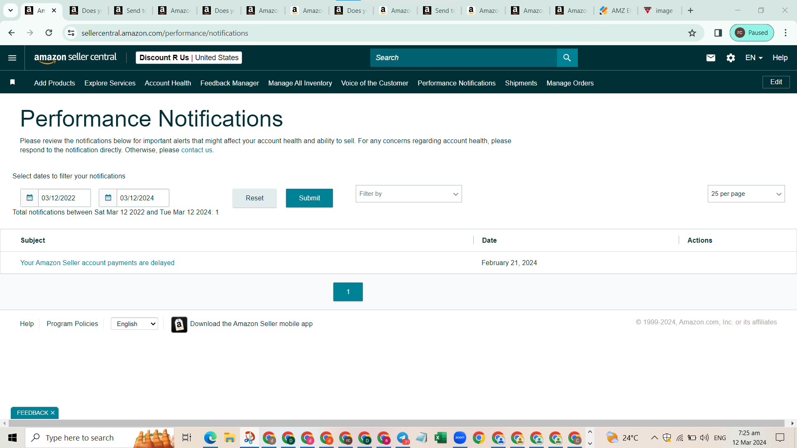Image resolution: width=797 pixels, height=448 pixels.
Task: Open the tab search dropdown arrow
Action: click(11, 10)
